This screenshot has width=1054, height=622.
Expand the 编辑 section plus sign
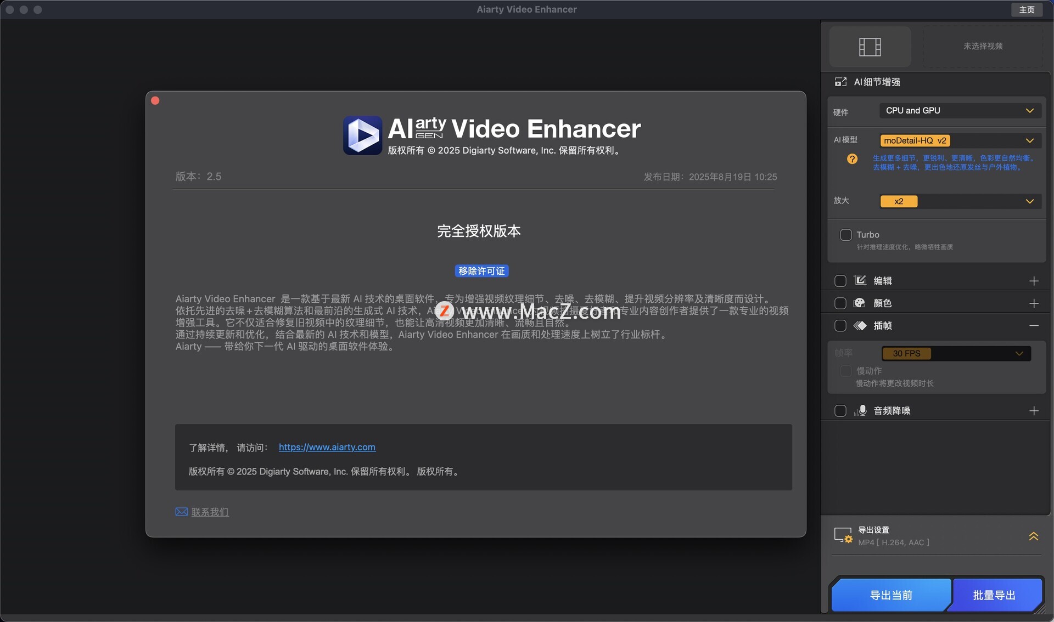(1034, 281)
